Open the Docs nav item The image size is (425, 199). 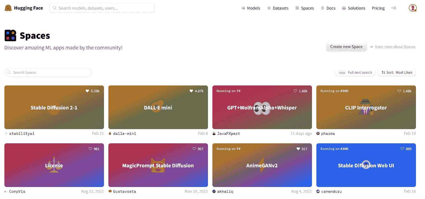pyautogui.click(x=328, y=8)
